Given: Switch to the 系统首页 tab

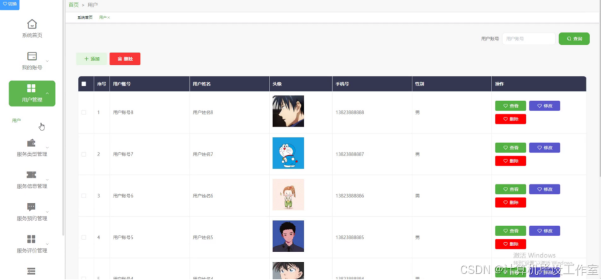Looking at the screenshot, I should [85, 18].
